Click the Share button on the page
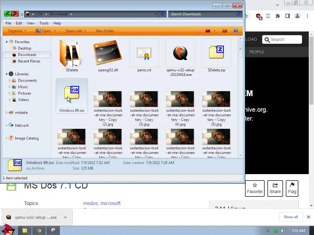Screen dimensions: 314x235 coord(275,188)
